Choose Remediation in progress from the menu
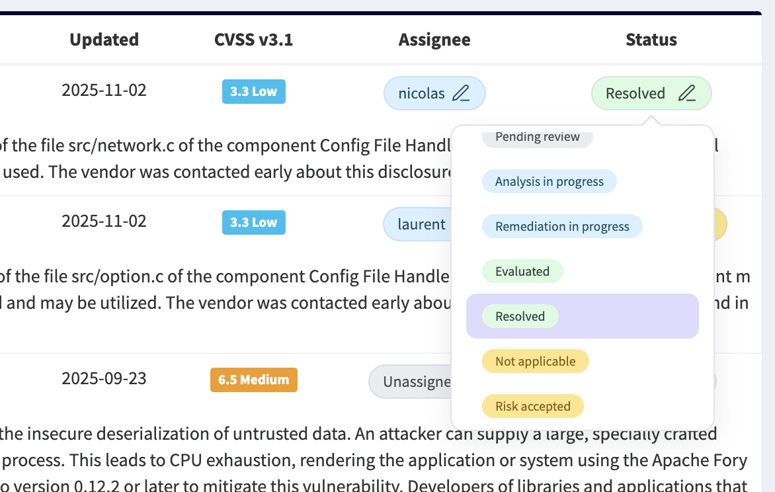Image resolution: width=775 pixels, height=492 pixels. coord(562,226)
